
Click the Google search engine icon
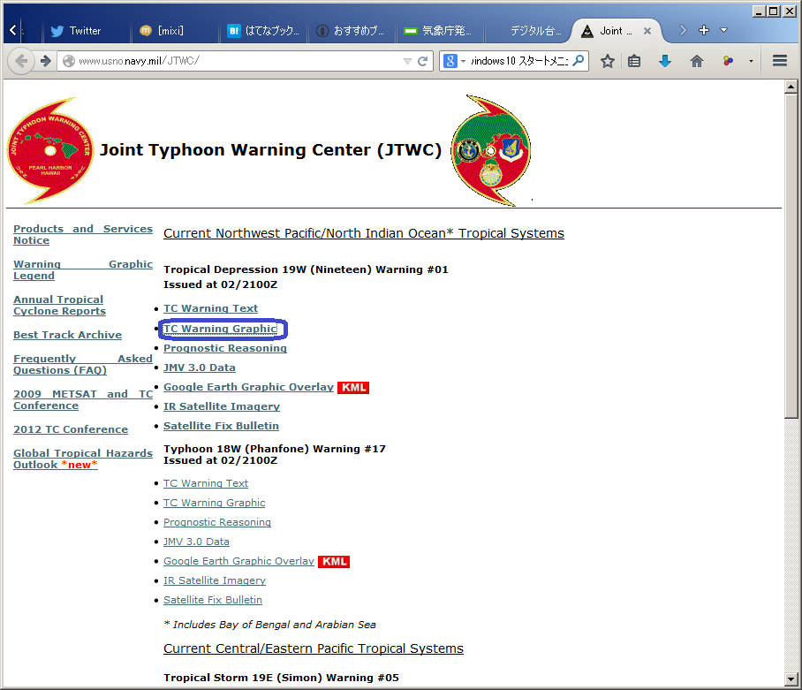click(x=450, y=61)
